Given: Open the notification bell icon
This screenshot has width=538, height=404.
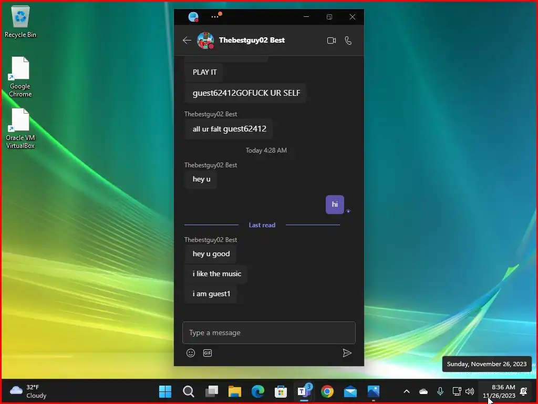Looking at the screenshot, I should pos(524,391).
